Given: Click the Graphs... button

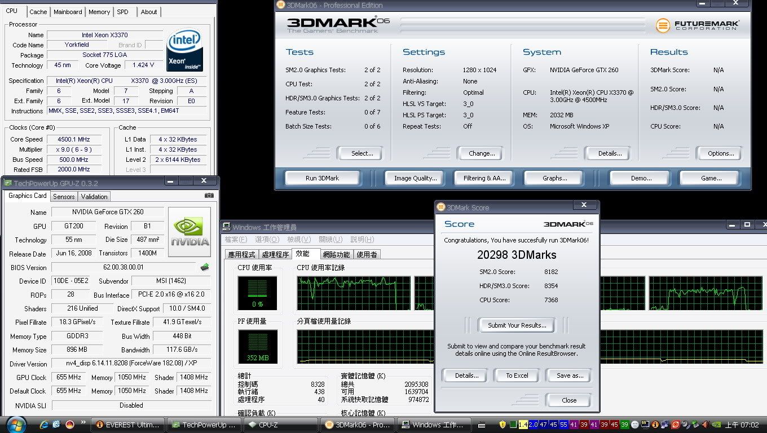Looking at the screenshot, I should [x=554, y=178].
